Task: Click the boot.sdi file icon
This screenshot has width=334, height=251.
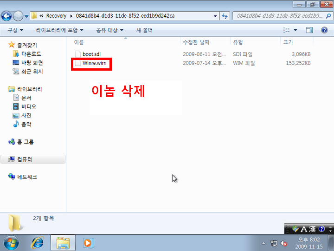Action: tap(78, 54)
